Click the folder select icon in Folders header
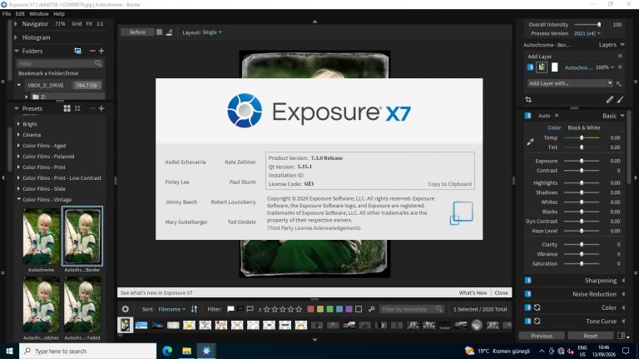Screen dimensions: 639x359 77,51
